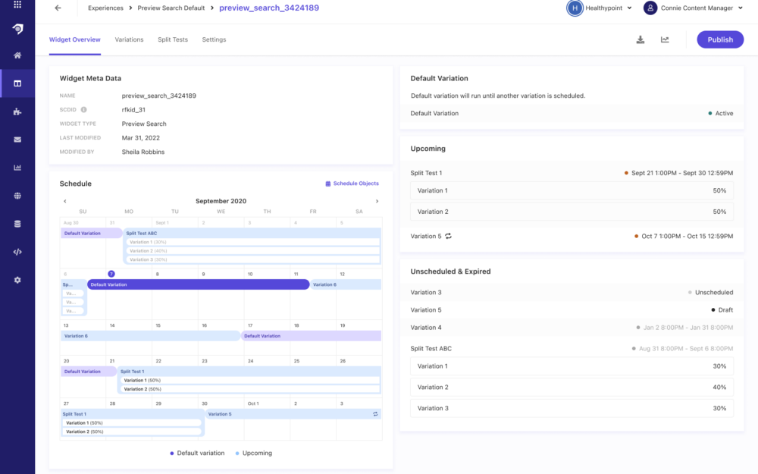Open the database stack sidebar icon
Image resolution: width=758 pixels, height=474 pixels.
click(17, 224)
